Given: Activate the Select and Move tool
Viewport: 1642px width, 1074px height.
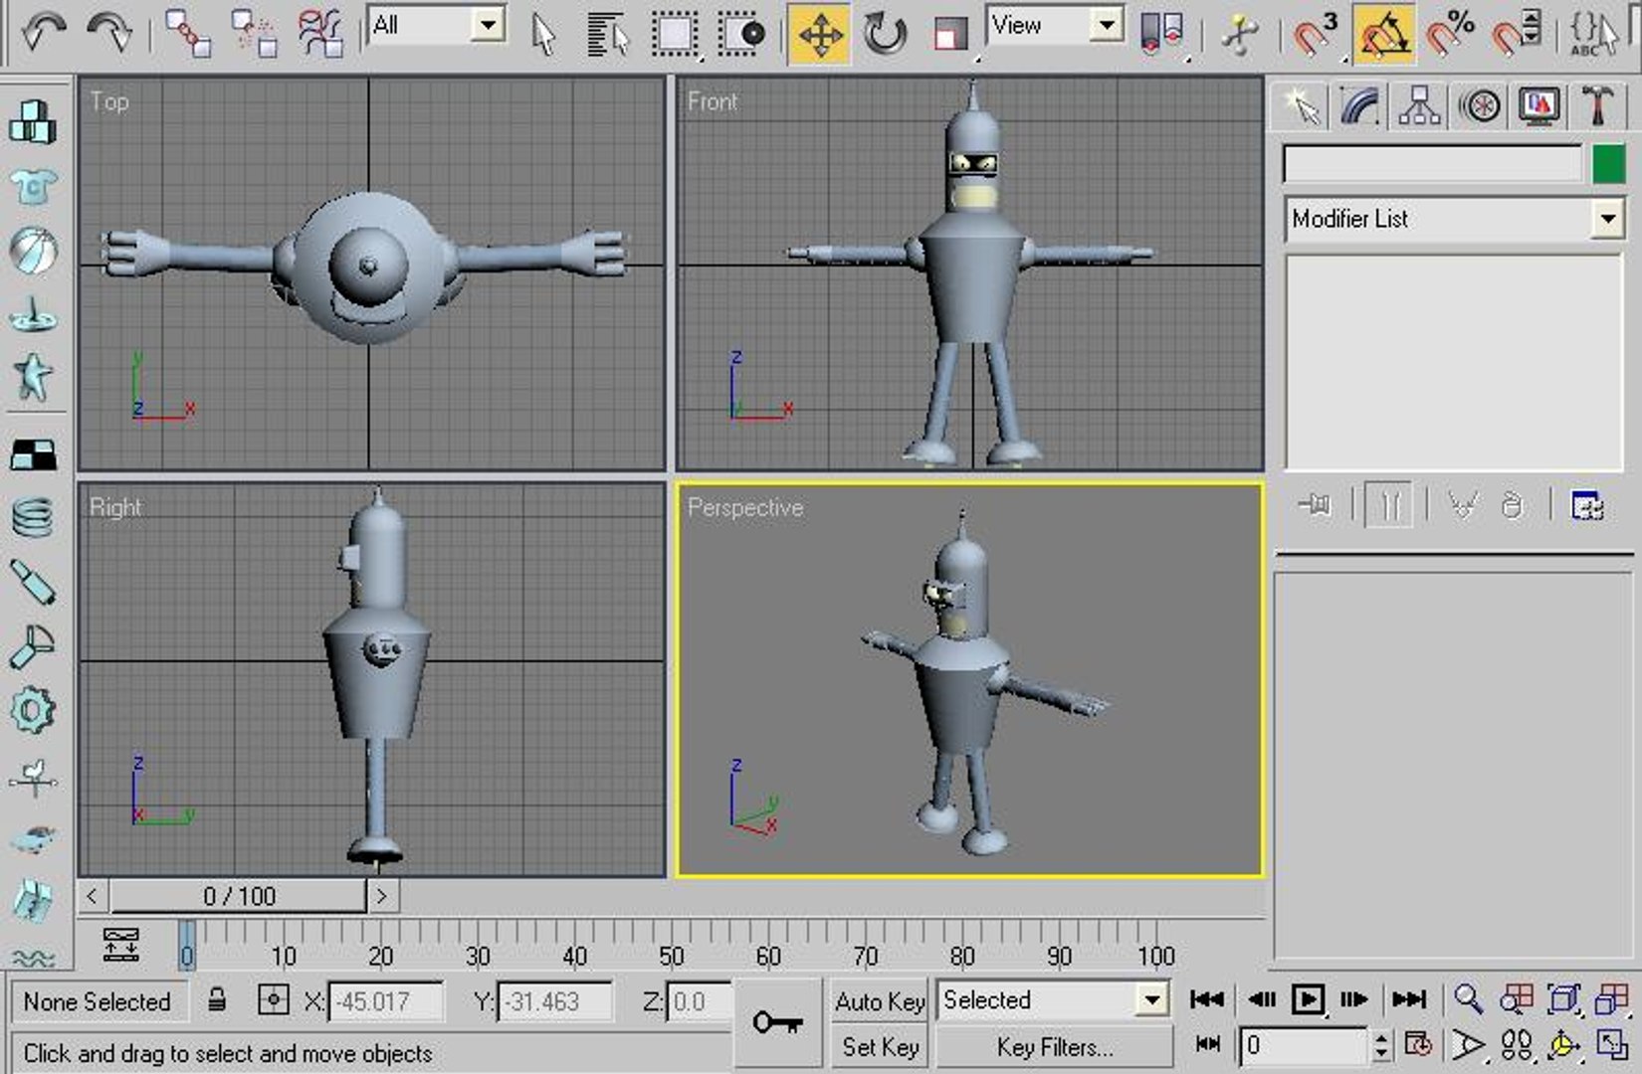Looking at the screenshot, I should pos(820,36).
